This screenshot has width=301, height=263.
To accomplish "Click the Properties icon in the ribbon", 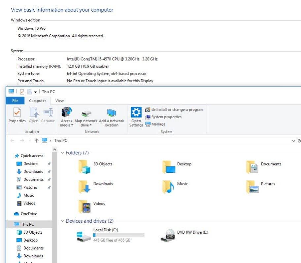I will pyautogui.click(x=17, y=113).
